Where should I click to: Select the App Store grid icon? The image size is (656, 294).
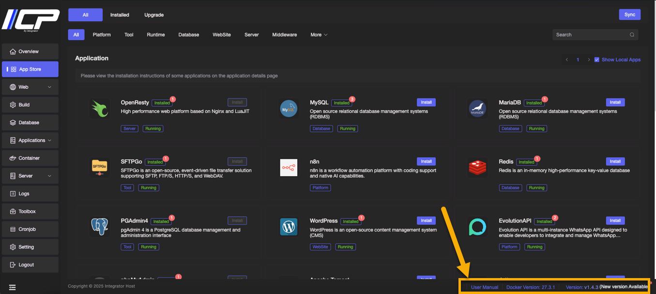pyautogui.click(x=13, y=70)
